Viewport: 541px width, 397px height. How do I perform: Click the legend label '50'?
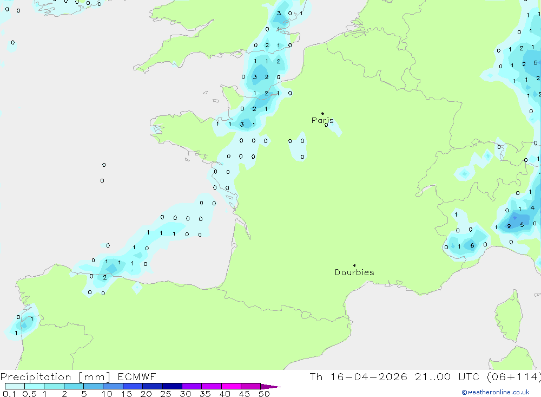click(264, 394)
